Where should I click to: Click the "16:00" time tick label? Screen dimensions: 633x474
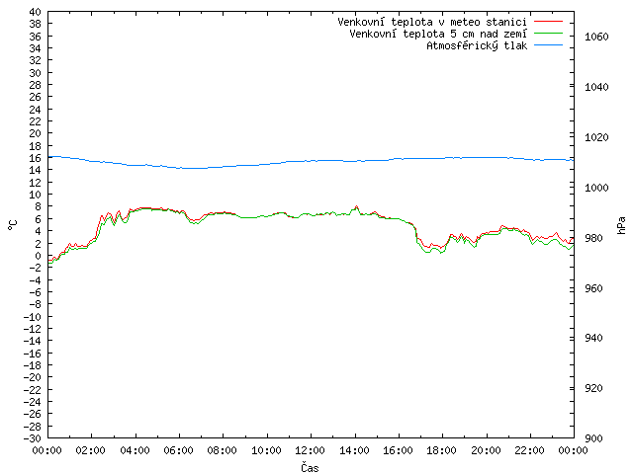tap(398, 450)
